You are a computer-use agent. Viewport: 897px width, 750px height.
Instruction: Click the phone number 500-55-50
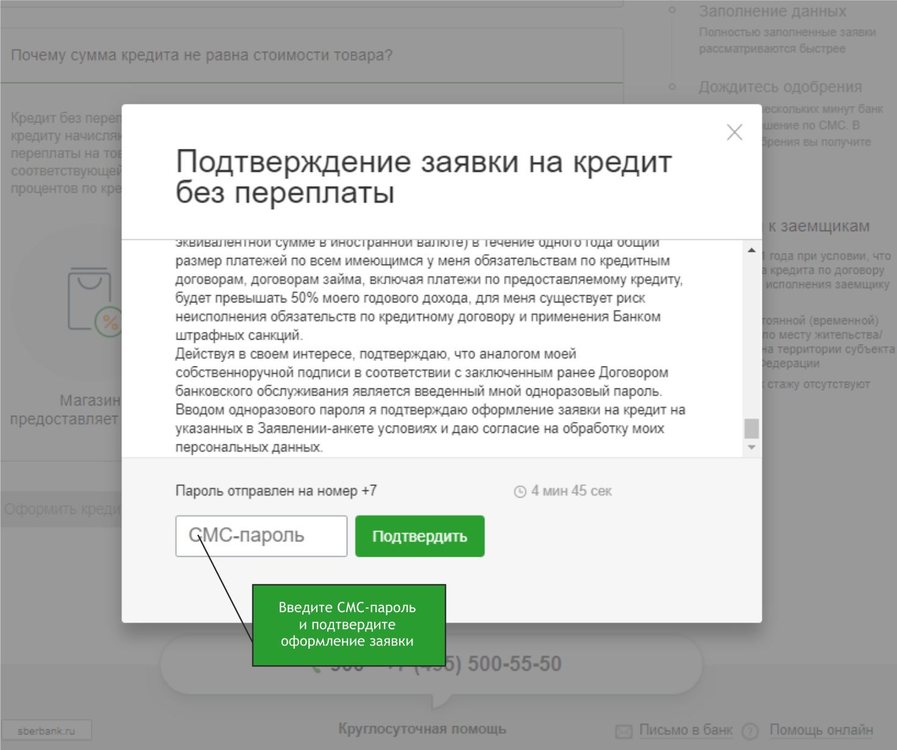point(515,663)
